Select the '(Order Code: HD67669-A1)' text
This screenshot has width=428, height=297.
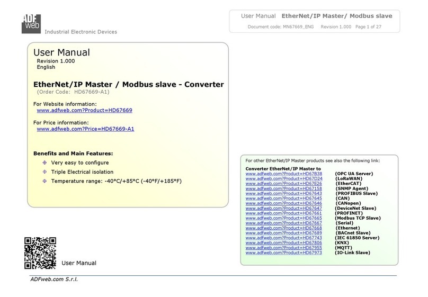tap(73, 92)
